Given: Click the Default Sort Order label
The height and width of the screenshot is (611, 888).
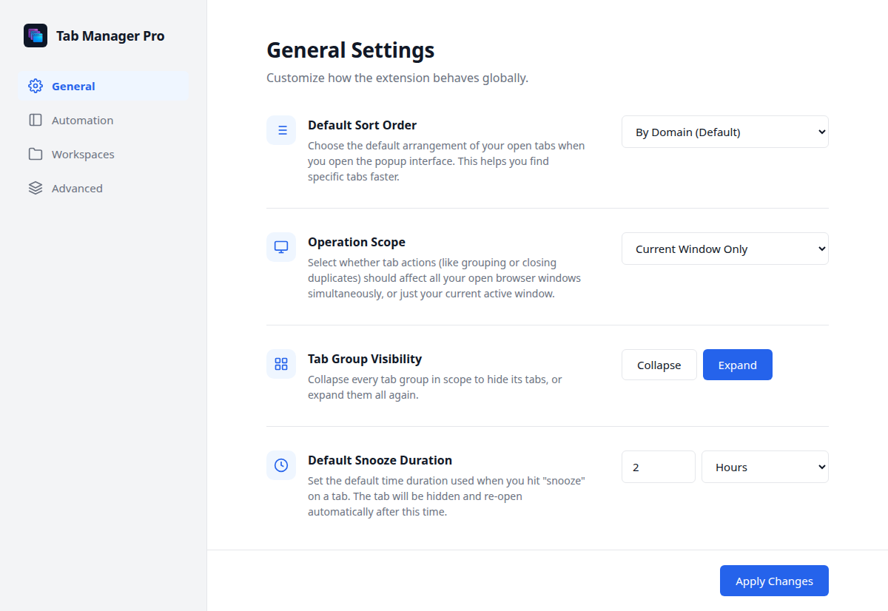Looking at the screenshot, I should click(363, 125).
